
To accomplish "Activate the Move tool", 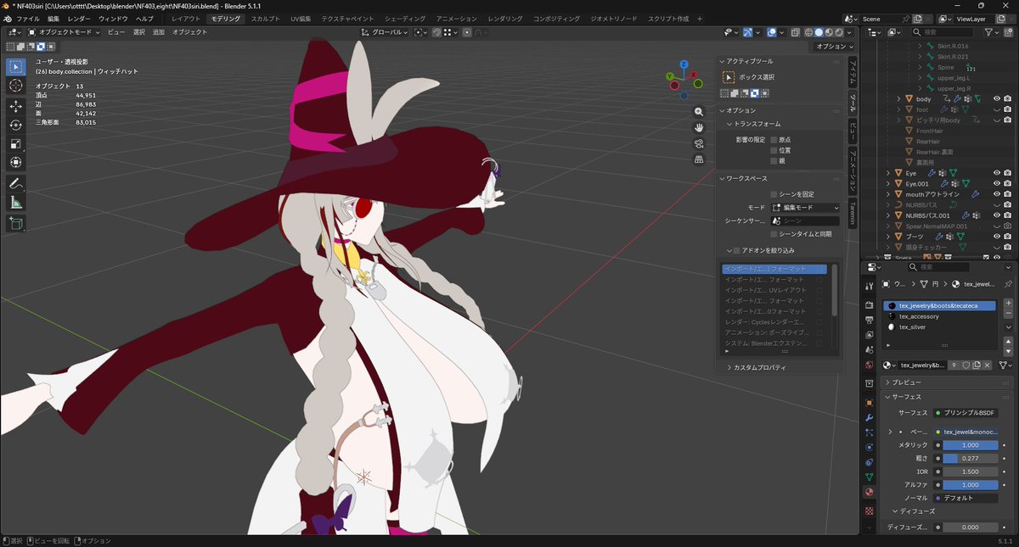I will pyautogui.click(x=16, y=106).
